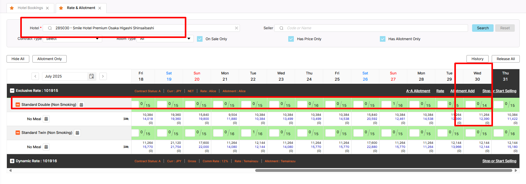Screen dimensions: 526x184
Task: Click calendar icon beside Standard Twin No Meal
Action: pos(46,147)
